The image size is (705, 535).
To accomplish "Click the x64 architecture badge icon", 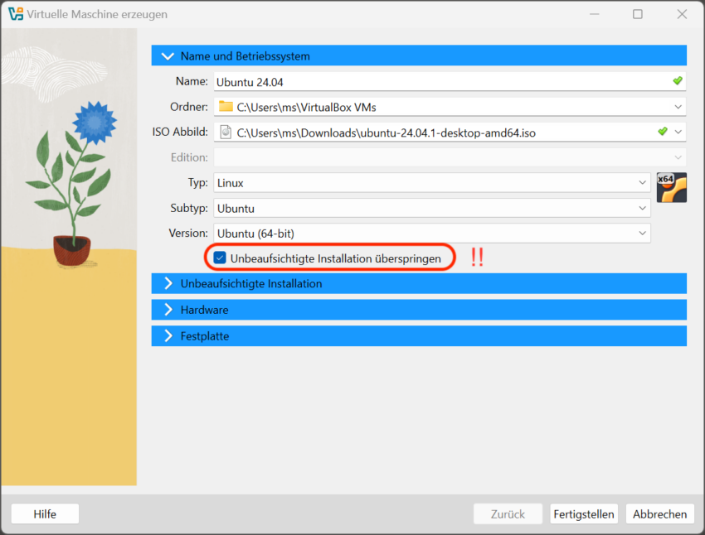I will (x=672, y=187).
